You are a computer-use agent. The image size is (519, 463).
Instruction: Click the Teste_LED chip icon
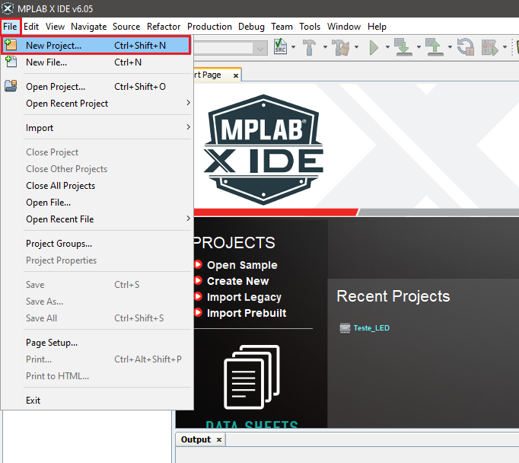345,328
